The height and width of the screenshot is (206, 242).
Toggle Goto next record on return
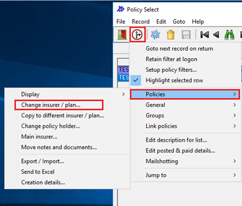(x=186, y=49)
